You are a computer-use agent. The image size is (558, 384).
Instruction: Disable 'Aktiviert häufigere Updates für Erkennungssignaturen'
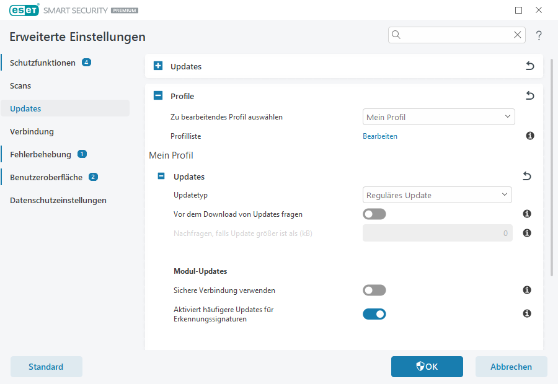(374, 314)
